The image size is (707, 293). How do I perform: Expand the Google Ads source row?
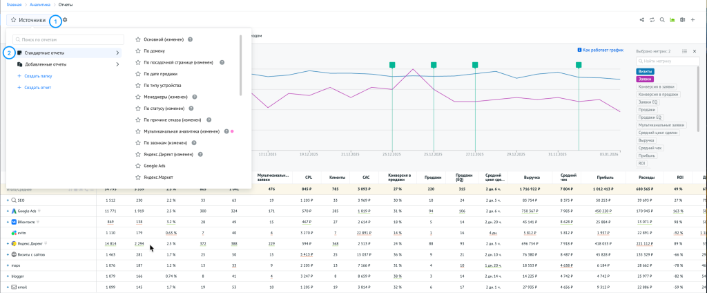(8, 209)
